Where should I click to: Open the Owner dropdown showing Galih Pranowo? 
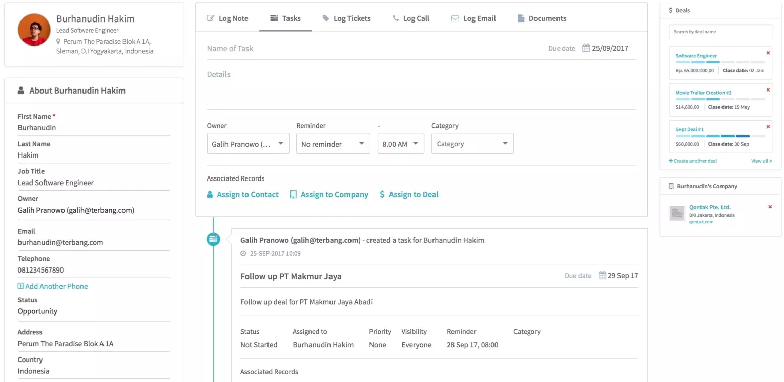248,144
